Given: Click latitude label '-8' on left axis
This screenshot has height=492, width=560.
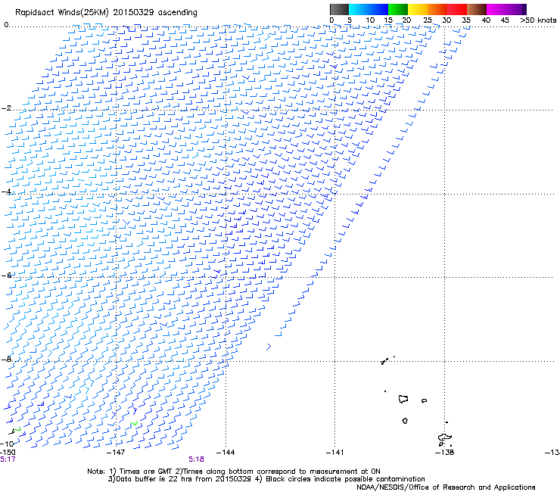Looking at the screenshot, I should click(6, 359).
